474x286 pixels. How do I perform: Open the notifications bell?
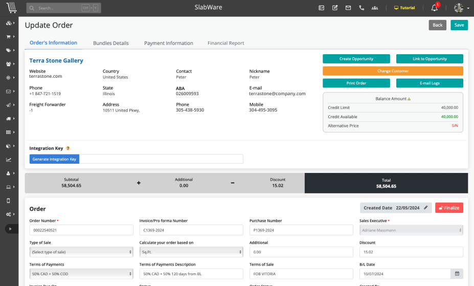[434, 8]
